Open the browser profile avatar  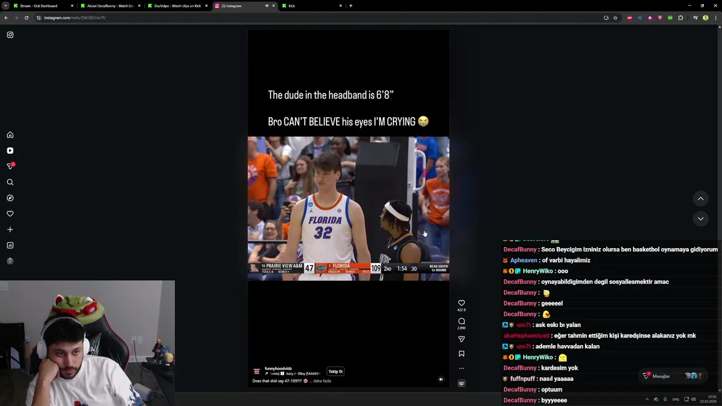click(706, 17)
